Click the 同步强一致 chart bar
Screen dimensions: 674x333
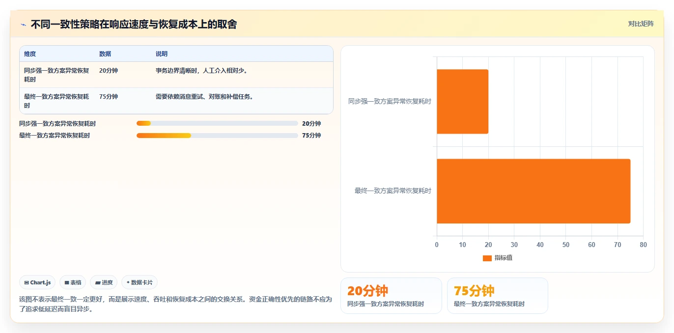coord(462,101)
